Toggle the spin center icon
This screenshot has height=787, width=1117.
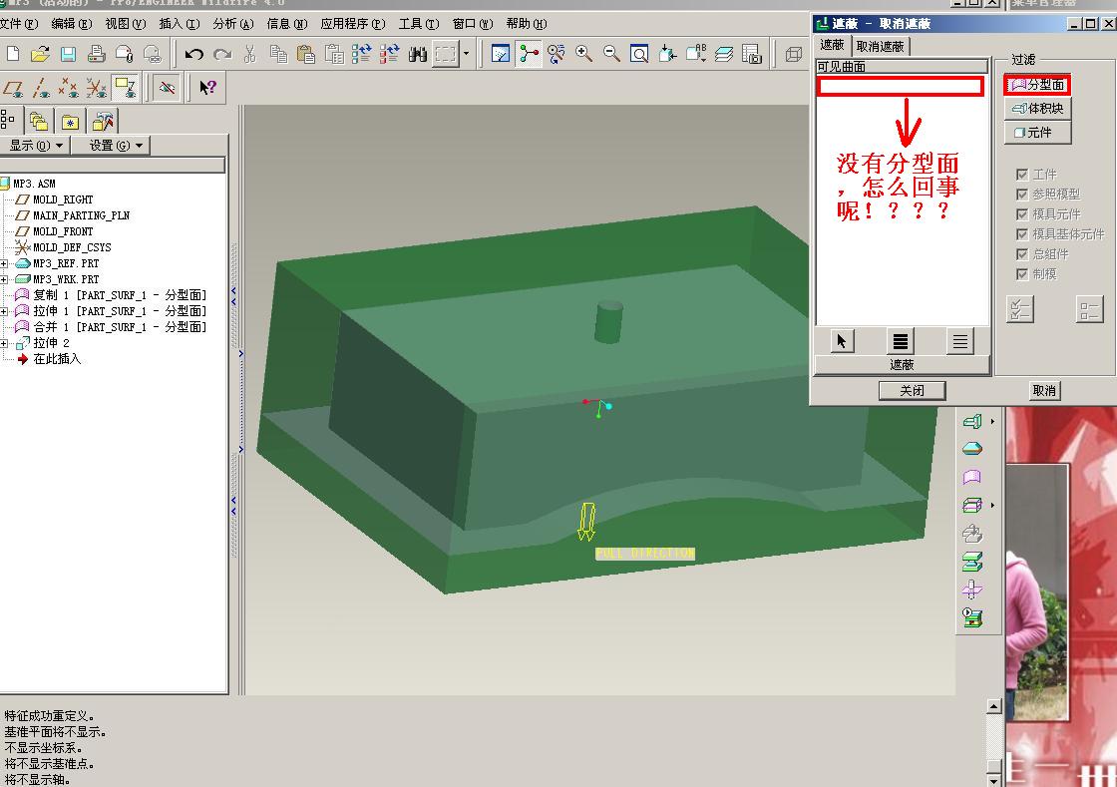point(529,54)
